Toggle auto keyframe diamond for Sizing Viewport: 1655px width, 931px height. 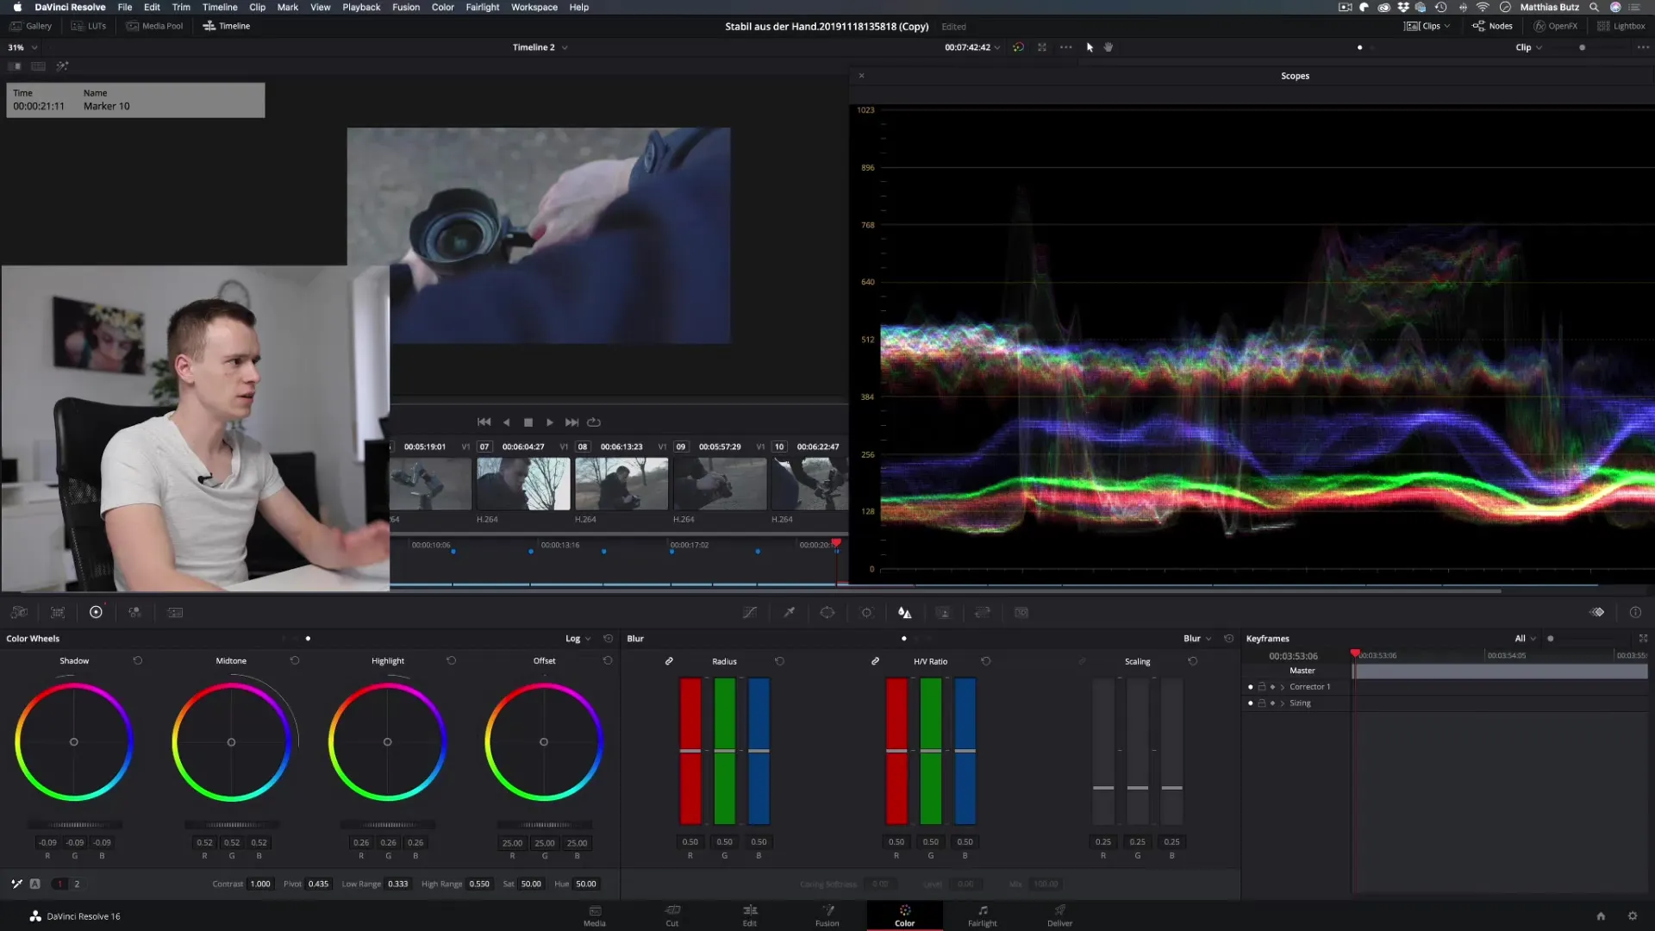[x=1272, y=703]
